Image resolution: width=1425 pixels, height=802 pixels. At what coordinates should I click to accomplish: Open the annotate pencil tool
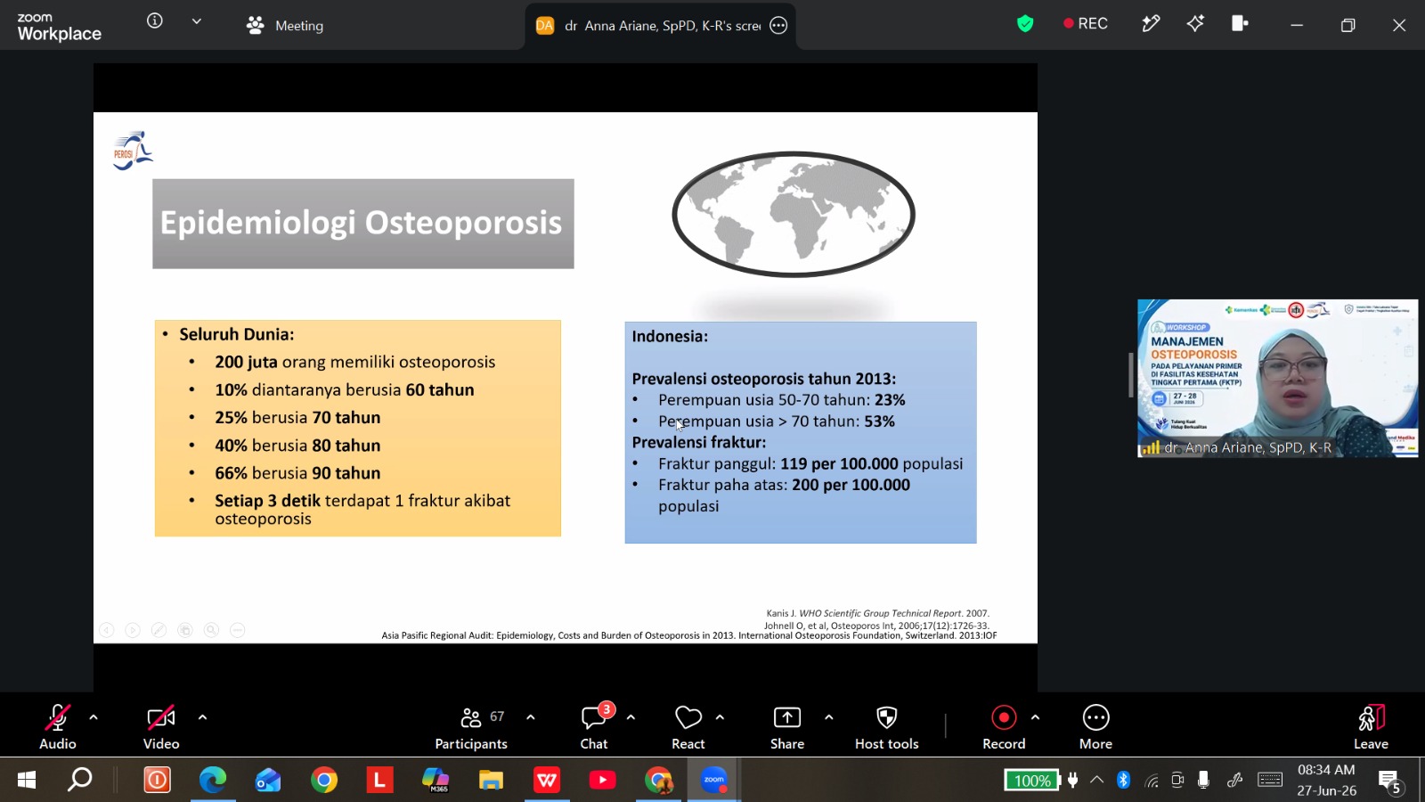[x=1151, y=24]
